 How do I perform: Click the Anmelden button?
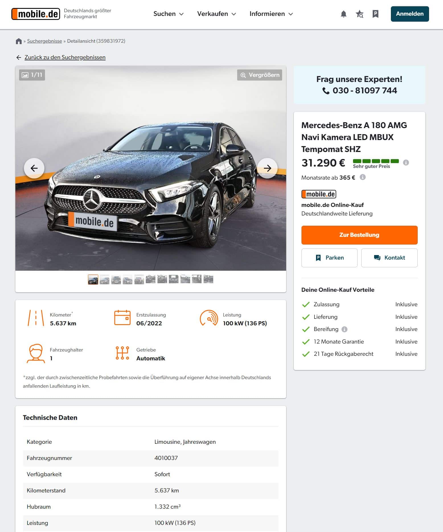[410, 14]
